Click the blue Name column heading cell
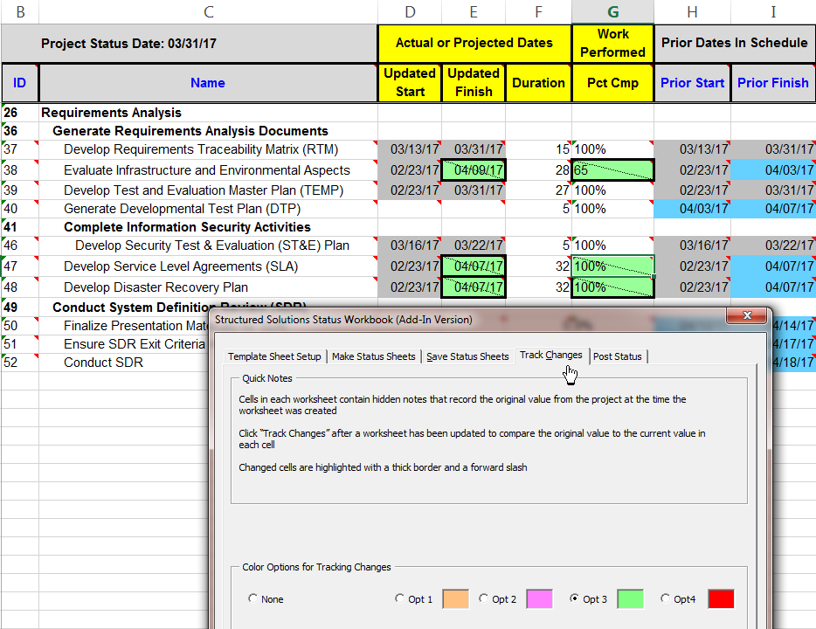The height and width of the screenshot is (629, 816). [208, 83]
